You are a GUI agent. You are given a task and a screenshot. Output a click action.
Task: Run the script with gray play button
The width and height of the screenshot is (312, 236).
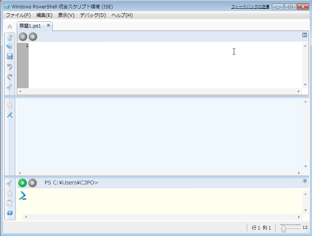point(23,37)
